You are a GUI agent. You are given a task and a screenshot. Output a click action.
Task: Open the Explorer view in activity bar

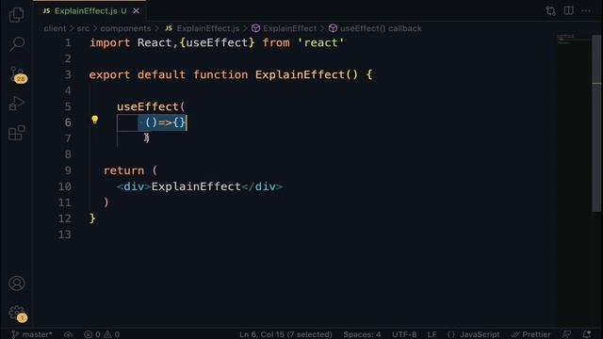(17, 15)
